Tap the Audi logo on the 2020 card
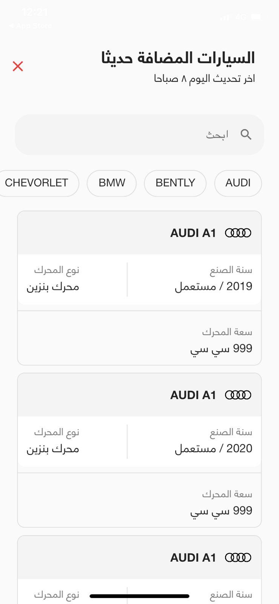 coord(238,395)
